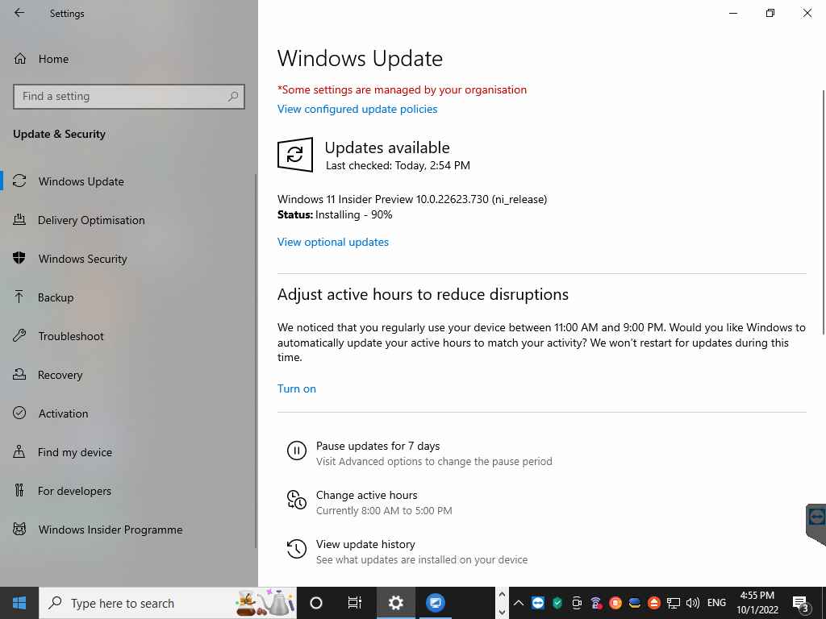
Task: Click the Meet Now camera tray icon
Action: pos(577,603)
